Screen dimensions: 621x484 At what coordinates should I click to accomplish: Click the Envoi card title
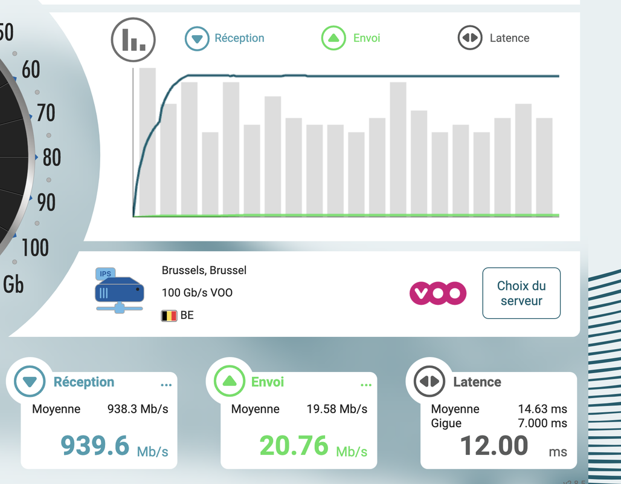click(x=268, y=382)
